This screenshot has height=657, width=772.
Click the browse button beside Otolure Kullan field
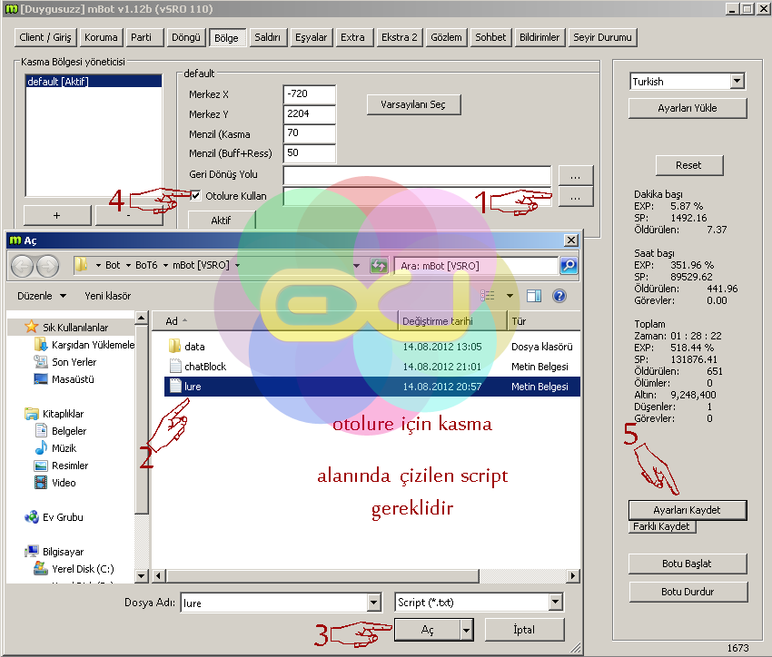click(x=576, y=197)
